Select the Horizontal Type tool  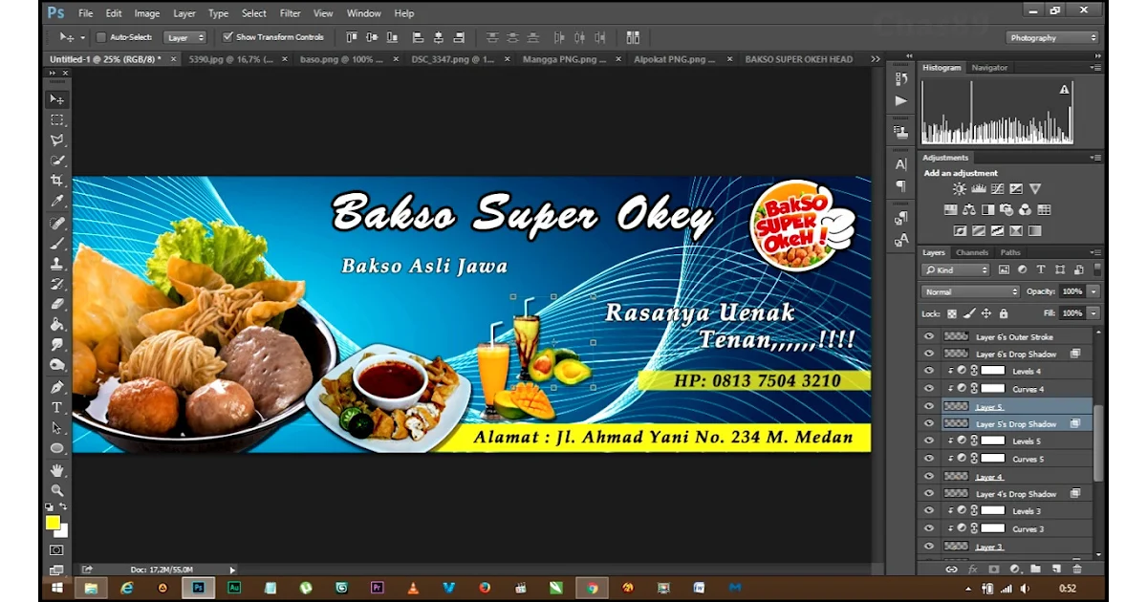(57, 407)
